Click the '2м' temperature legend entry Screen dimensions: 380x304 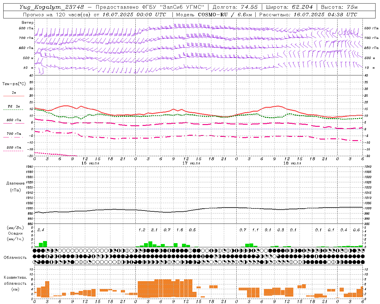pos(14,93)
